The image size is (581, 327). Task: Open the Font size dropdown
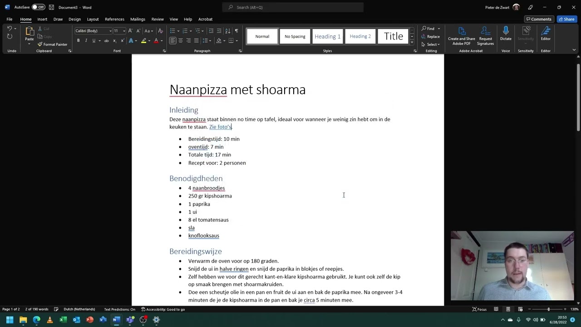pyautogui.click(x=124, y=30)
